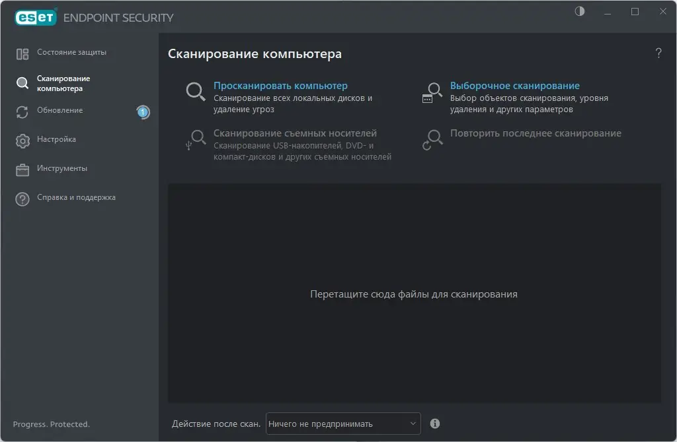Open the Обновление section
This screenshot has height=442, width=677.
61,110
